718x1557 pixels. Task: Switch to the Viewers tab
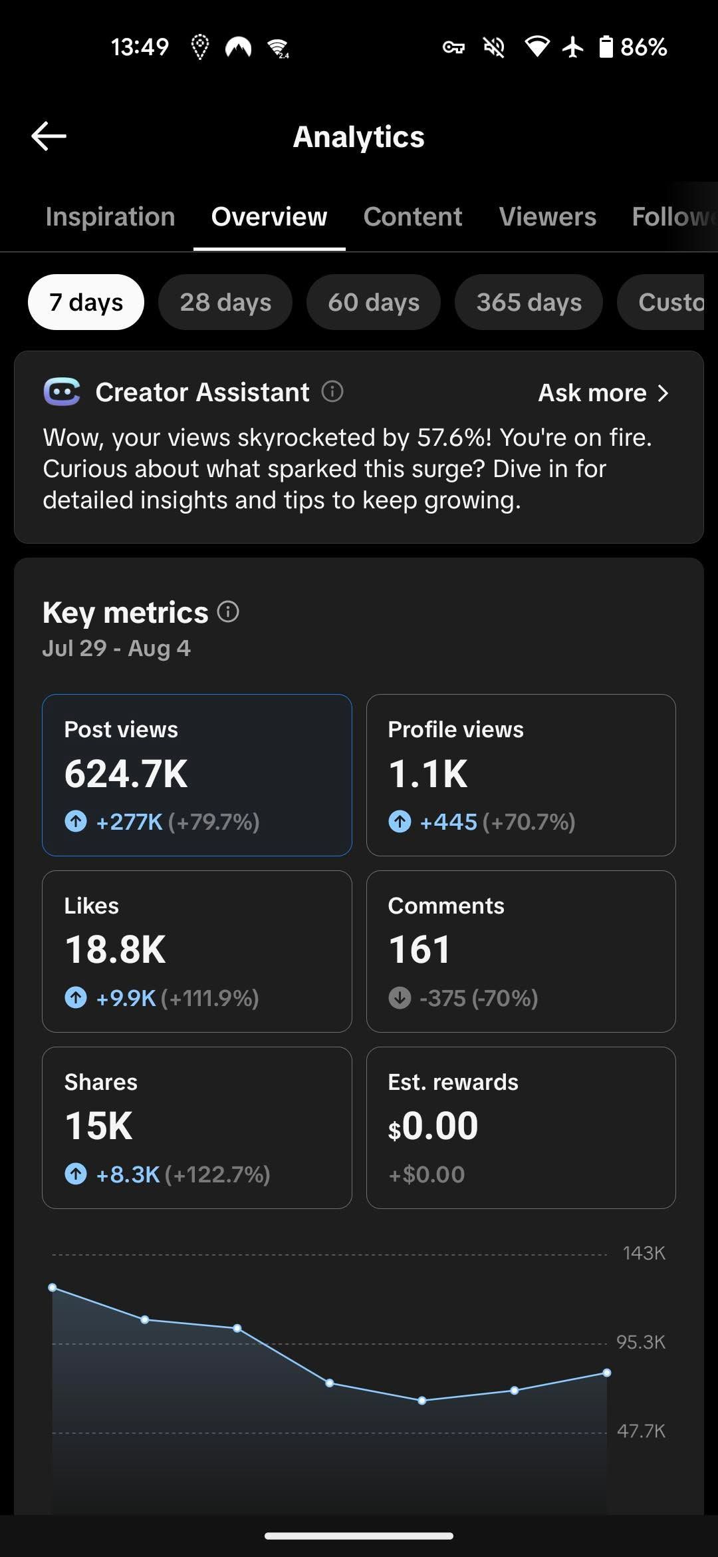548,216
